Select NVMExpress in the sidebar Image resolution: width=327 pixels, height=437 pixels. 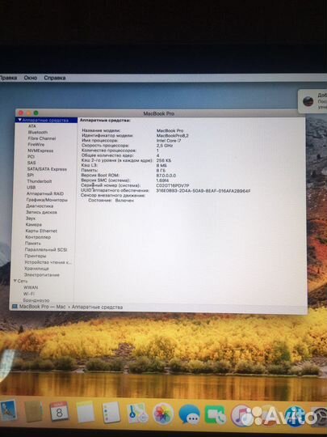pos(40,151)
